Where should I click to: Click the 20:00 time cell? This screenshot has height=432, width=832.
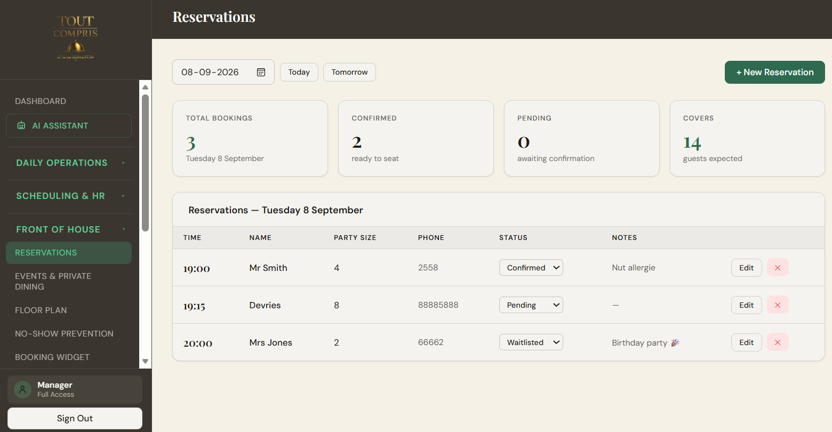pyautogui.click(x=198, y=343)
